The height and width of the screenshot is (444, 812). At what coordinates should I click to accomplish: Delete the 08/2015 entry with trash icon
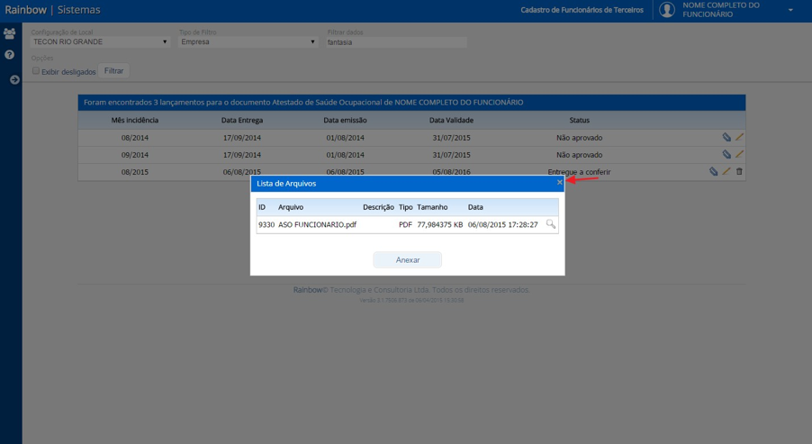coord(739,171)
